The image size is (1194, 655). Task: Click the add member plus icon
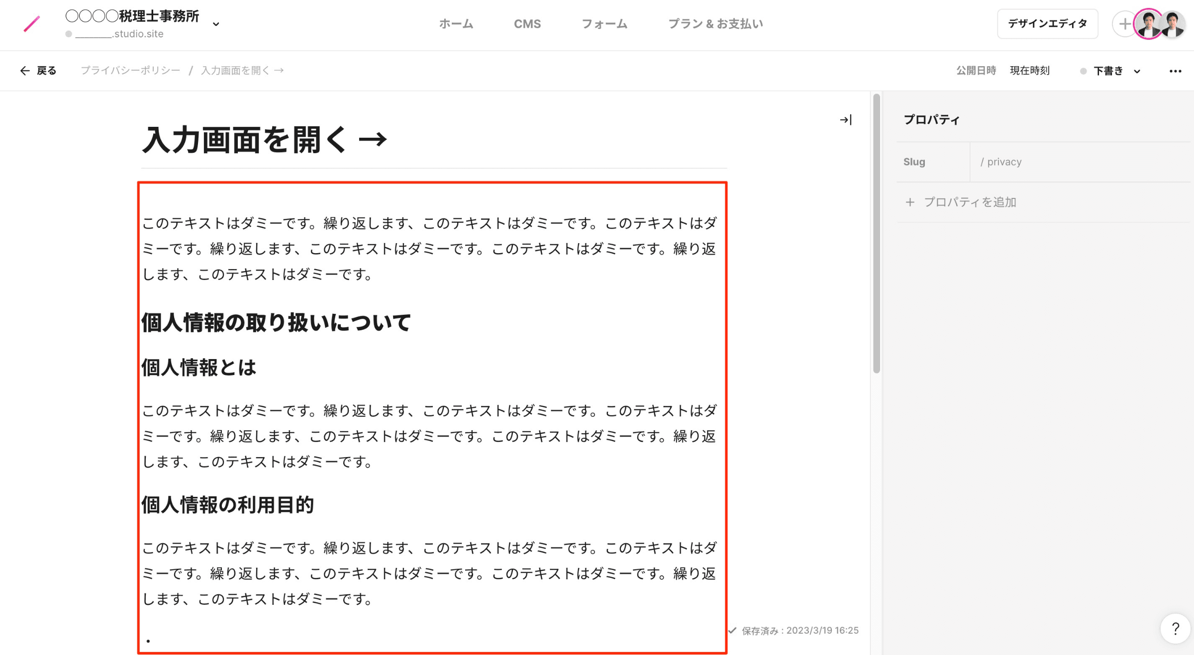tap(1124, 24)
